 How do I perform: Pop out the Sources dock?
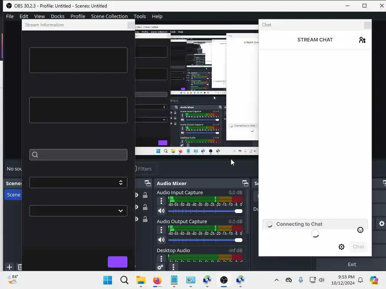coord(147,183)
